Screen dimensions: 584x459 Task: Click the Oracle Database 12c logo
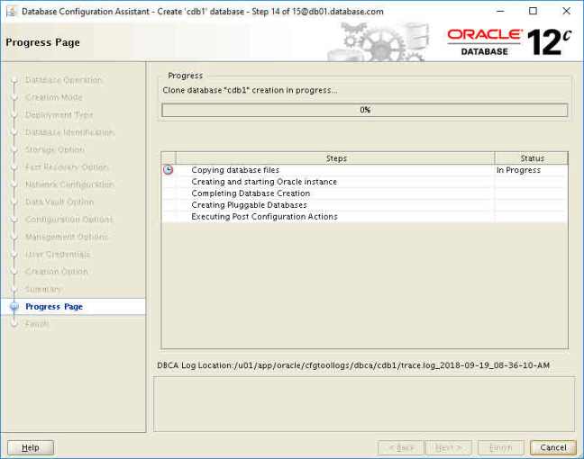click(x=508, y=40)
